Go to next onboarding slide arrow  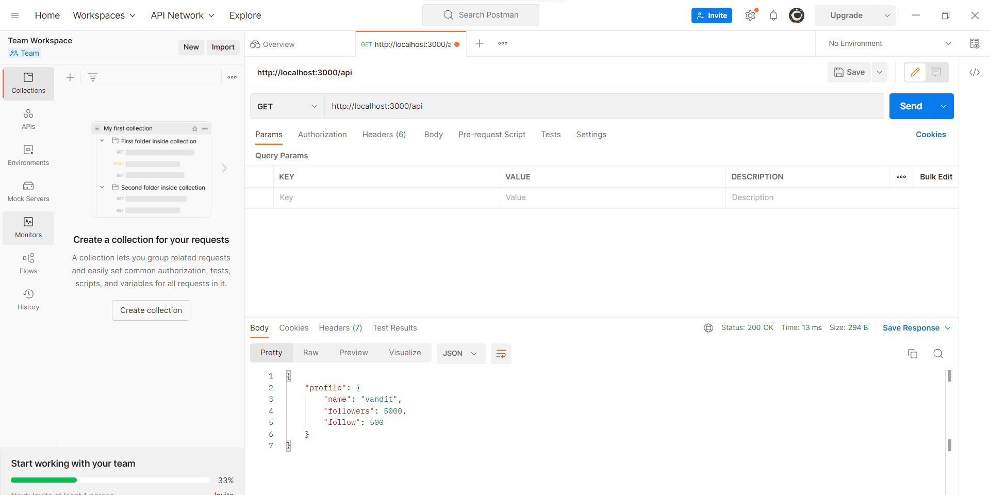224,168
